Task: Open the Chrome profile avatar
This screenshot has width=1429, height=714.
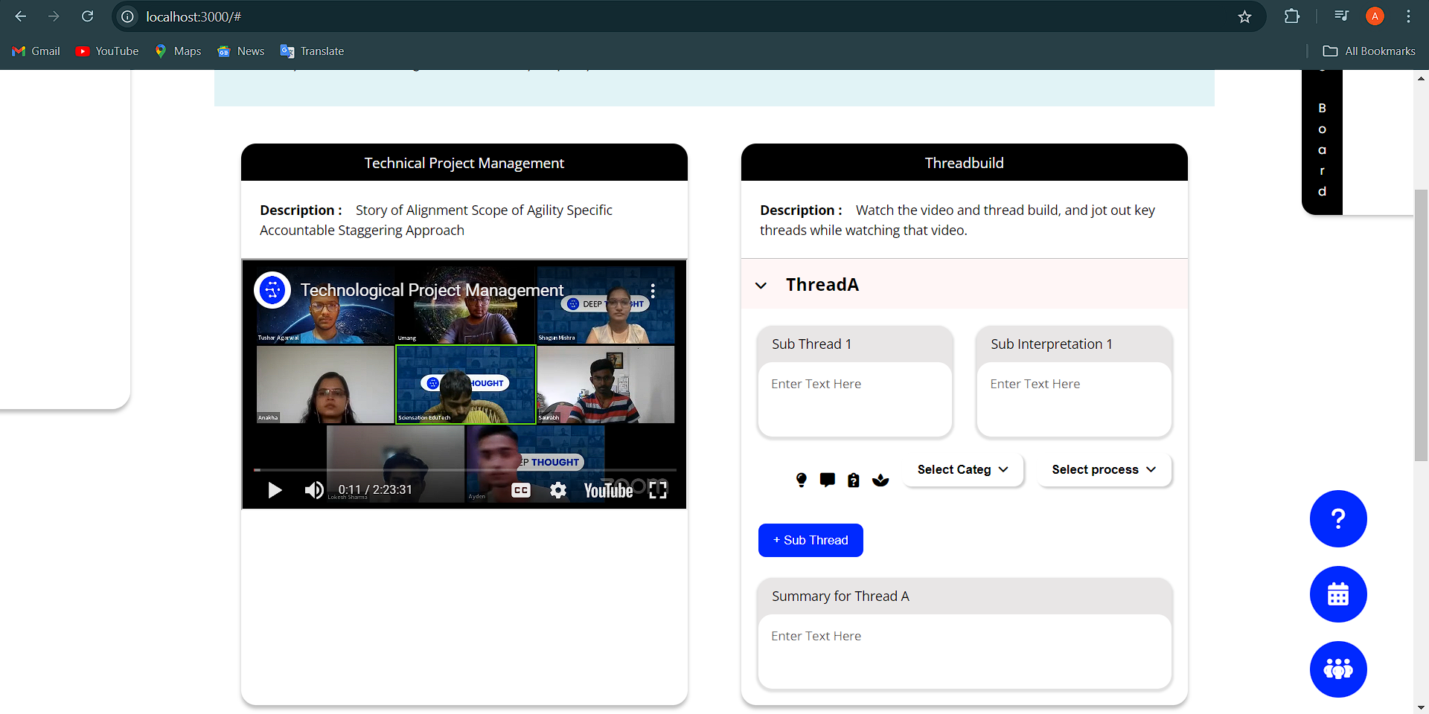Action: click(1375, 16)
